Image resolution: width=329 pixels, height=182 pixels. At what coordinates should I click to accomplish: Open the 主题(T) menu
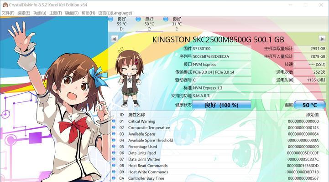(56, 13)
